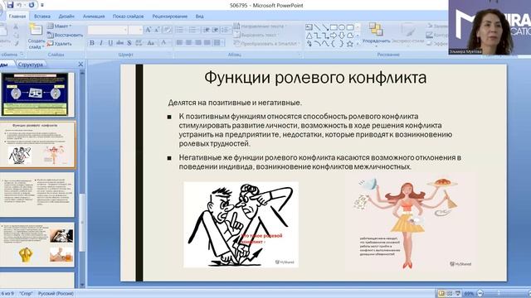
Task: Clear all text formatting
Action: coord(168,30)
